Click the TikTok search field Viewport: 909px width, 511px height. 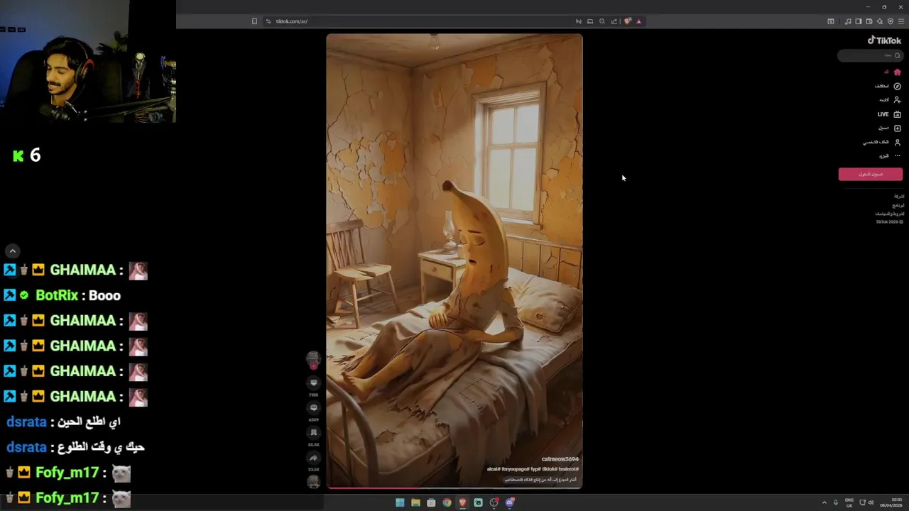point(870,55)
